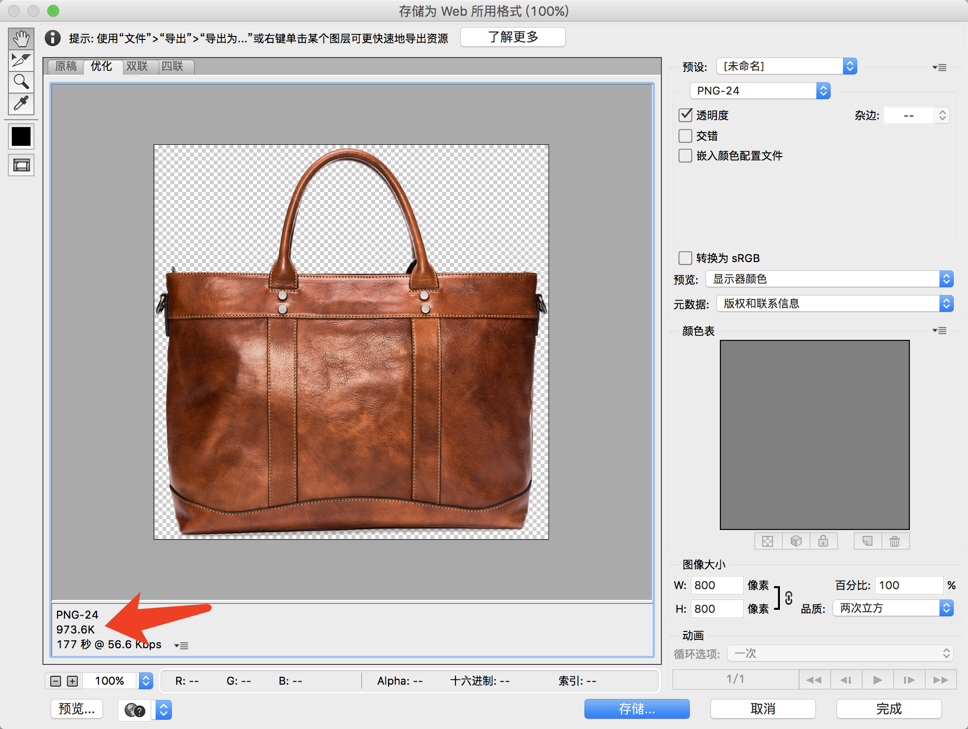Select the Zoom tool
968x729 pixels.
(21, 82)
